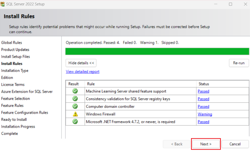Viewport: 250px width, 151px height.
Task: Select the Feature Rules sidebar step
Action: coord(12,106)
